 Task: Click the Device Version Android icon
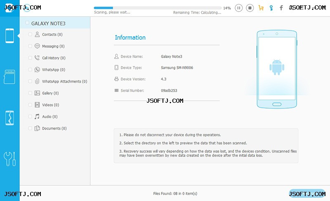tap(116, 79)
